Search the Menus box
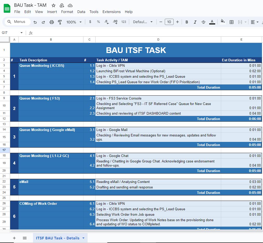Image resolution: width=263 pixels, height=243 pixels. point(18,22)
